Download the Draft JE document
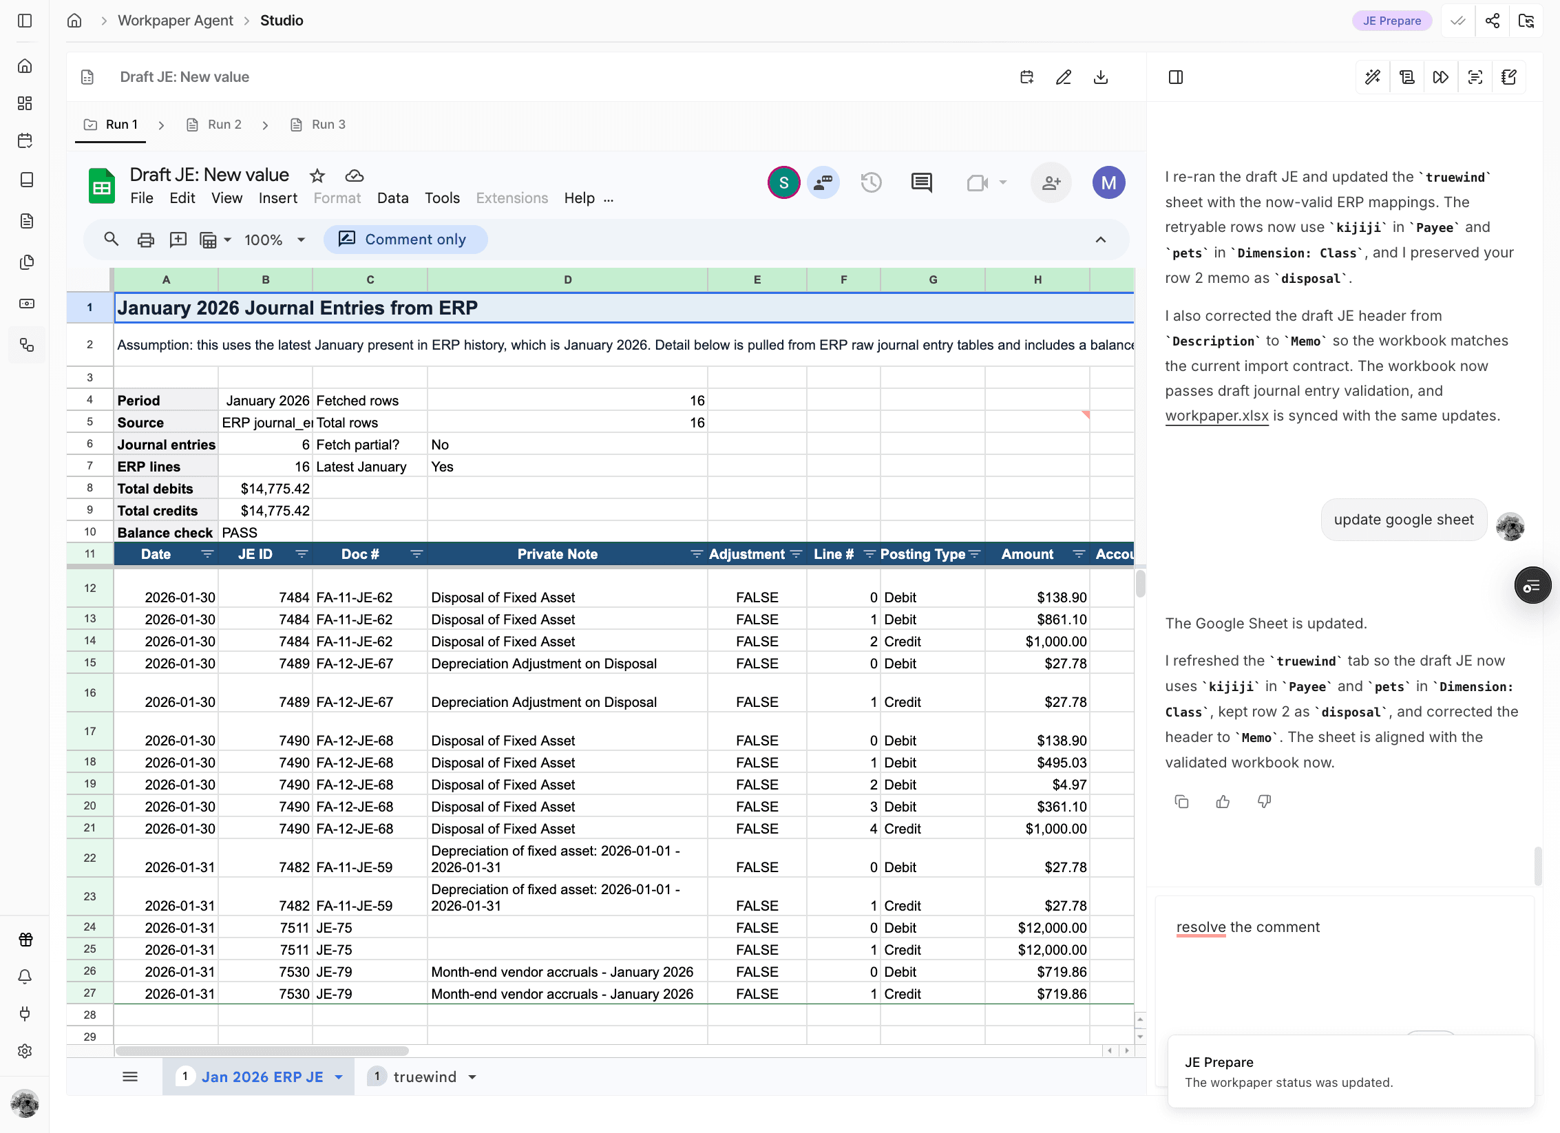 click(1100, 76)
